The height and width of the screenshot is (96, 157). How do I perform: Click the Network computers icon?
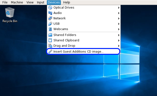[50, 18]
